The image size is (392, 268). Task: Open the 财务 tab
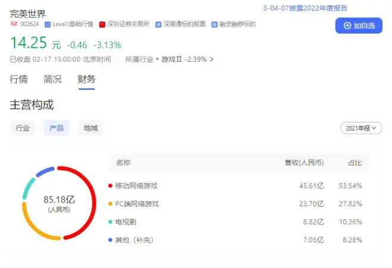coord(86,80)
